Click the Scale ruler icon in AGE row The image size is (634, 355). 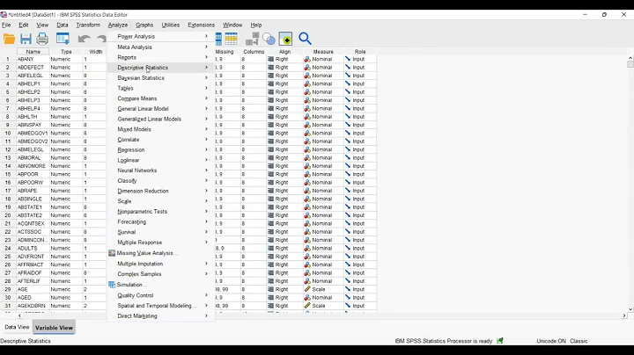click(x=307, y=289)
